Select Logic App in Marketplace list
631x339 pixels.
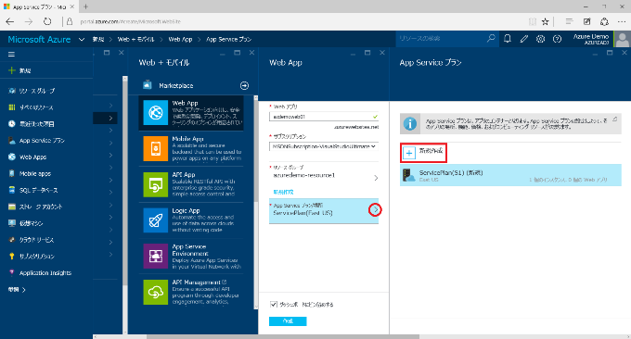click(191, 220)
